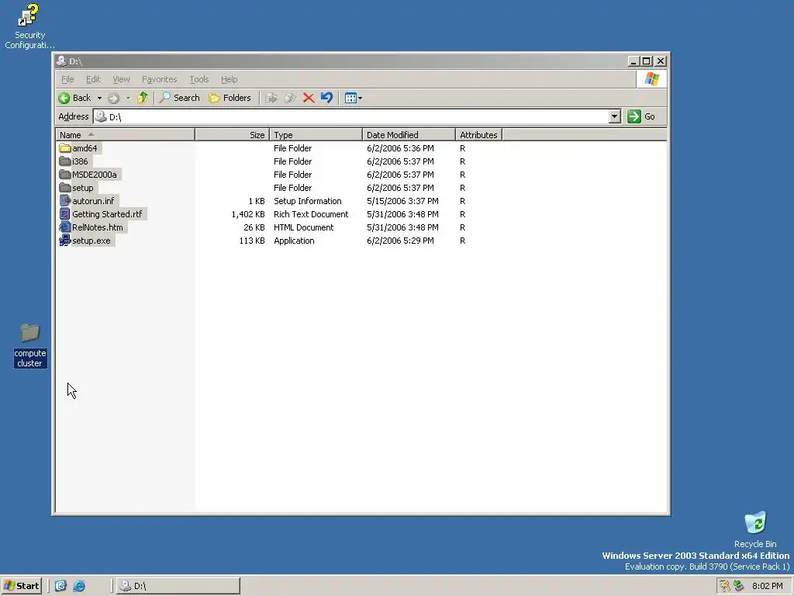Screen dimensions: 794x596
Task: Sort by the Type column header
Action: click(x=316, y=135)
